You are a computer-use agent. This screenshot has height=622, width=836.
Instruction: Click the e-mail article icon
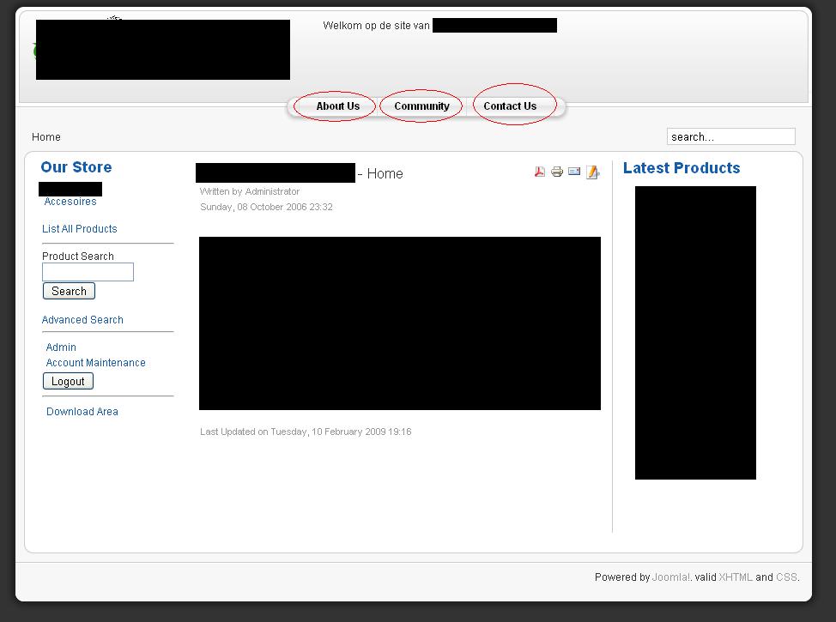[574, 171]
